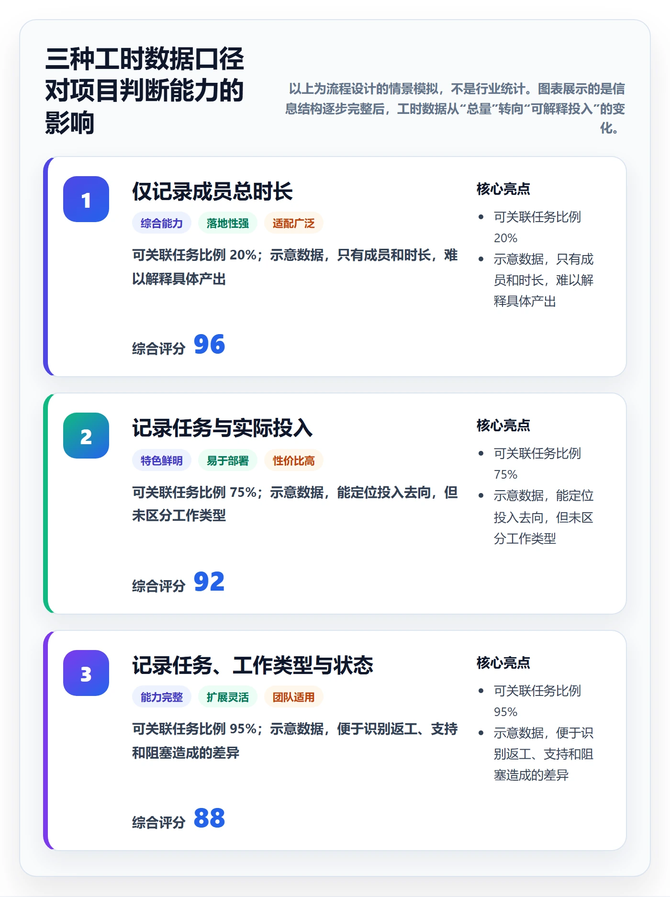
Task: Click 核心亮点 heading in card 2
Action: 503,426
